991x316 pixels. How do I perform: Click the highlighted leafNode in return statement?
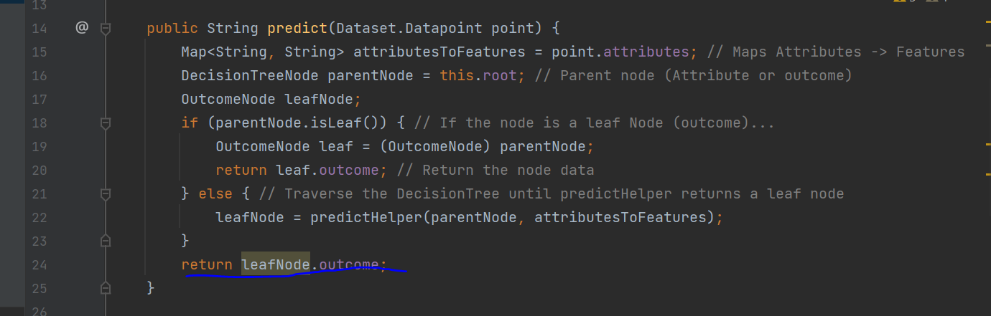tap(276, 265)
